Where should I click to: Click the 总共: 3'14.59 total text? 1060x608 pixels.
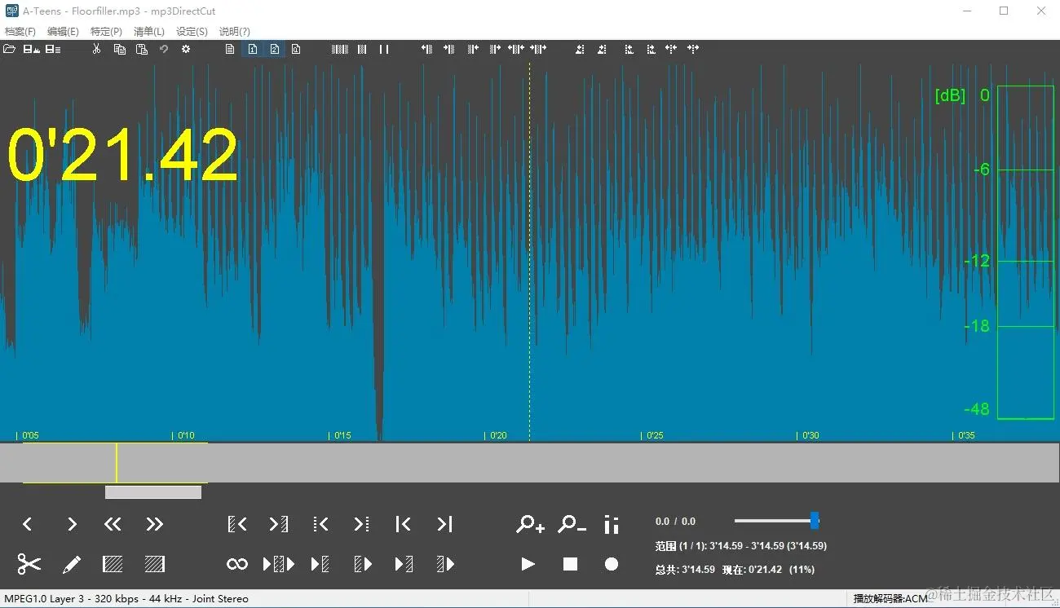pyautogui.click(x=685, y=570)
